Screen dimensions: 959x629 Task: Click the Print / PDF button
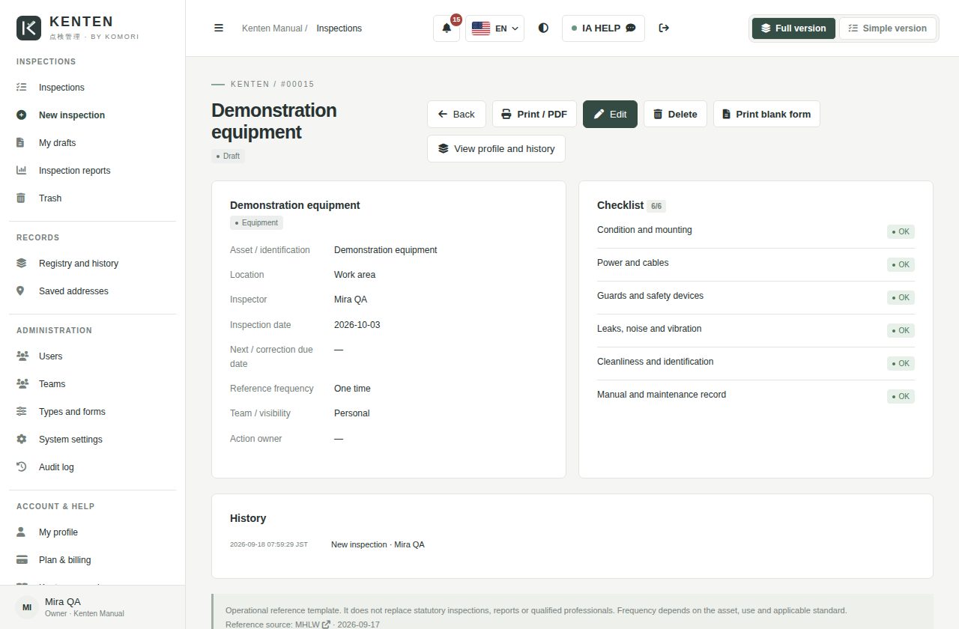[534, 115]
